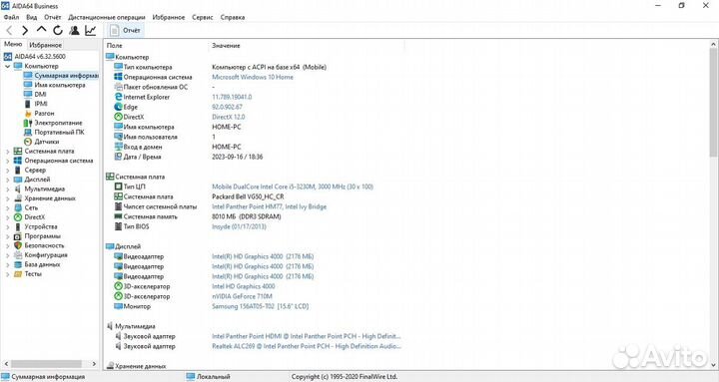The height and width of the screenshot is (382, 719).
Task: Open the user profile toolbar icon
Action: (74, 30)
